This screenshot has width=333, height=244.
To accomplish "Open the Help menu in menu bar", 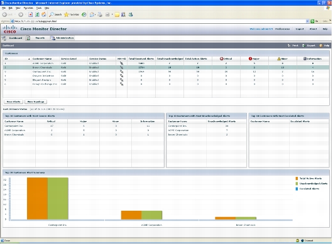I will tap(47, 8).
